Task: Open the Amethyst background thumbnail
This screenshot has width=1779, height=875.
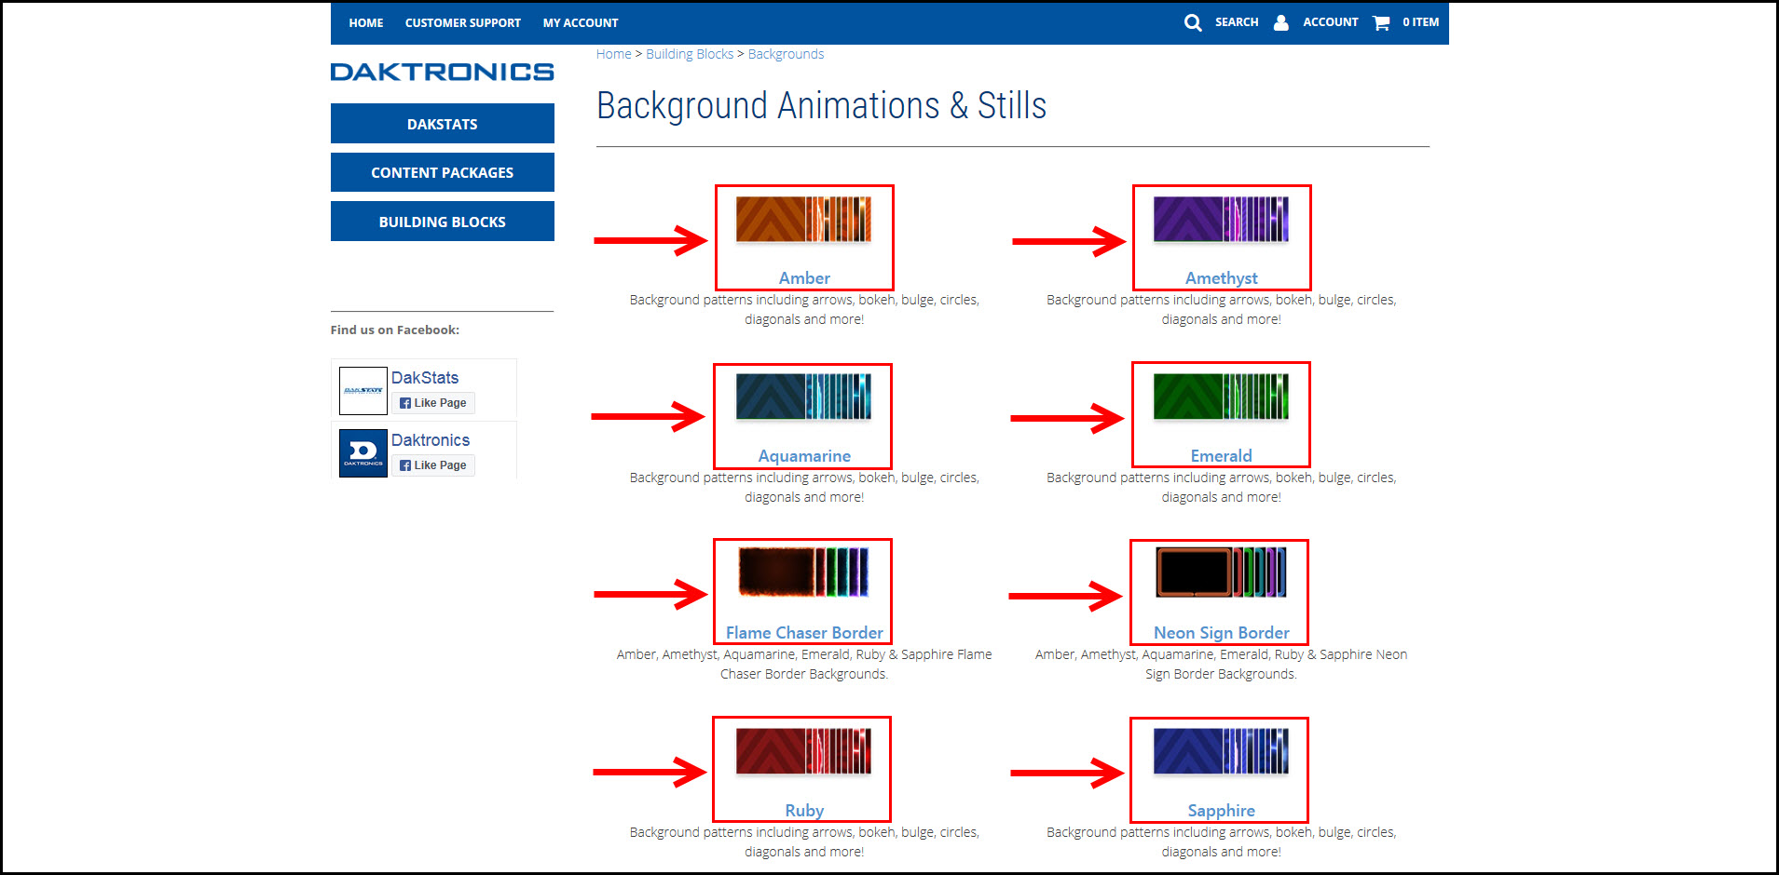Action: pos(1221,220)
